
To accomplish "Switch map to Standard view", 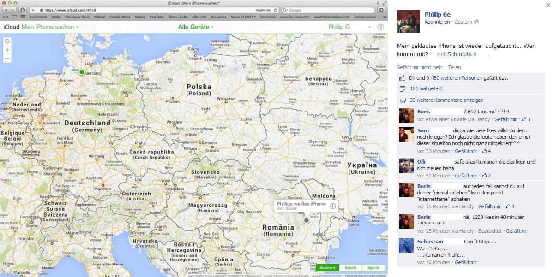I will point(327,268).
